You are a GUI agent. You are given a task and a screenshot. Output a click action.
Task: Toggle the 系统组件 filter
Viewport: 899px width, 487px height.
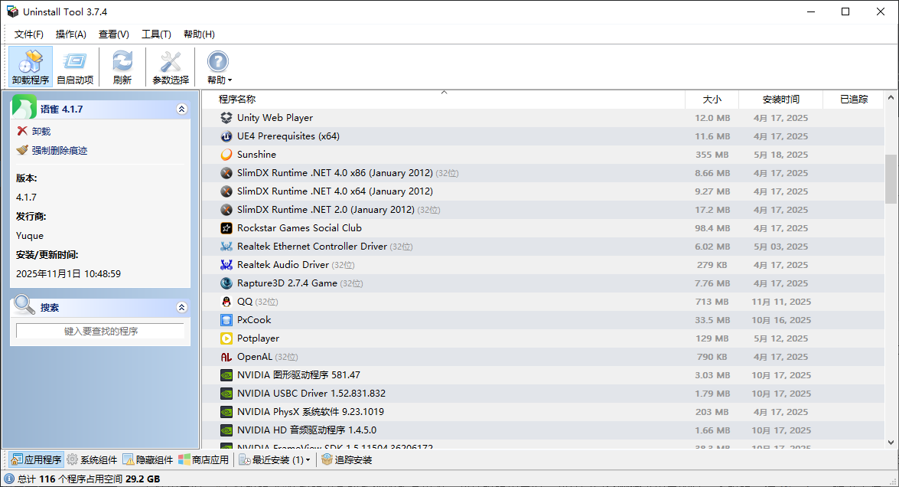pos(92,460)
